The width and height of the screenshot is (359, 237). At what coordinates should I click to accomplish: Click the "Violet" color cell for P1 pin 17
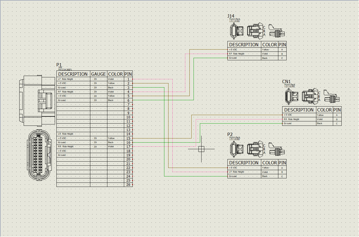pyautogui.click(x=111, y=147)
